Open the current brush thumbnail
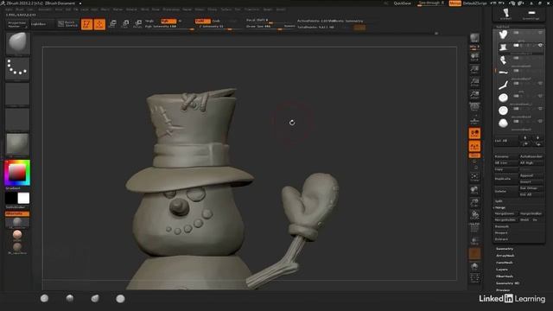 tap(17, 43)
